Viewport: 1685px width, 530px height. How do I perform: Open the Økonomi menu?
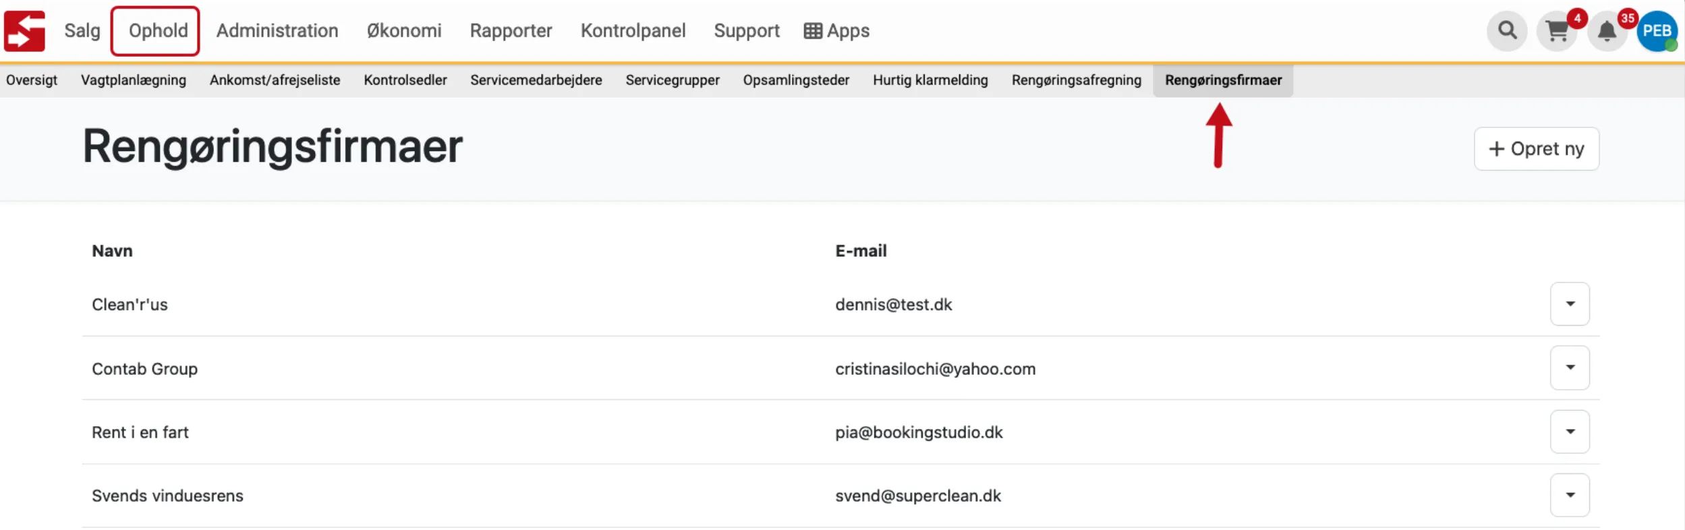click(404, 31)
